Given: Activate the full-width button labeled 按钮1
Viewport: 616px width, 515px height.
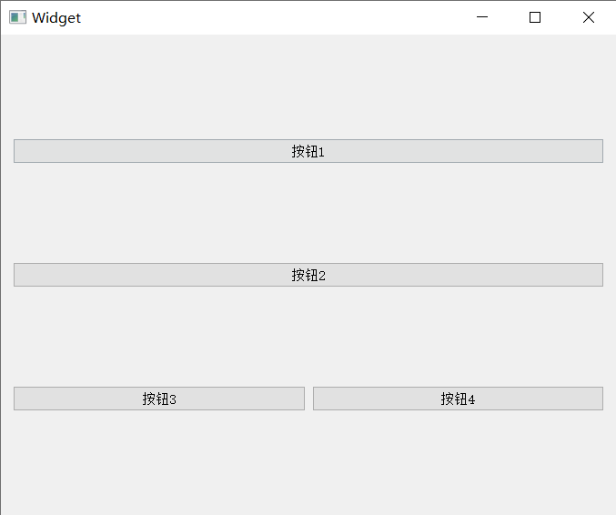Looking at the screenshot, I should point(308,151).
